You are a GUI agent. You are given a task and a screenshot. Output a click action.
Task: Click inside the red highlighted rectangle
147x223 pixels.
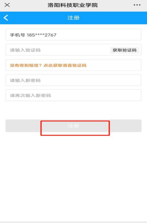75,128
